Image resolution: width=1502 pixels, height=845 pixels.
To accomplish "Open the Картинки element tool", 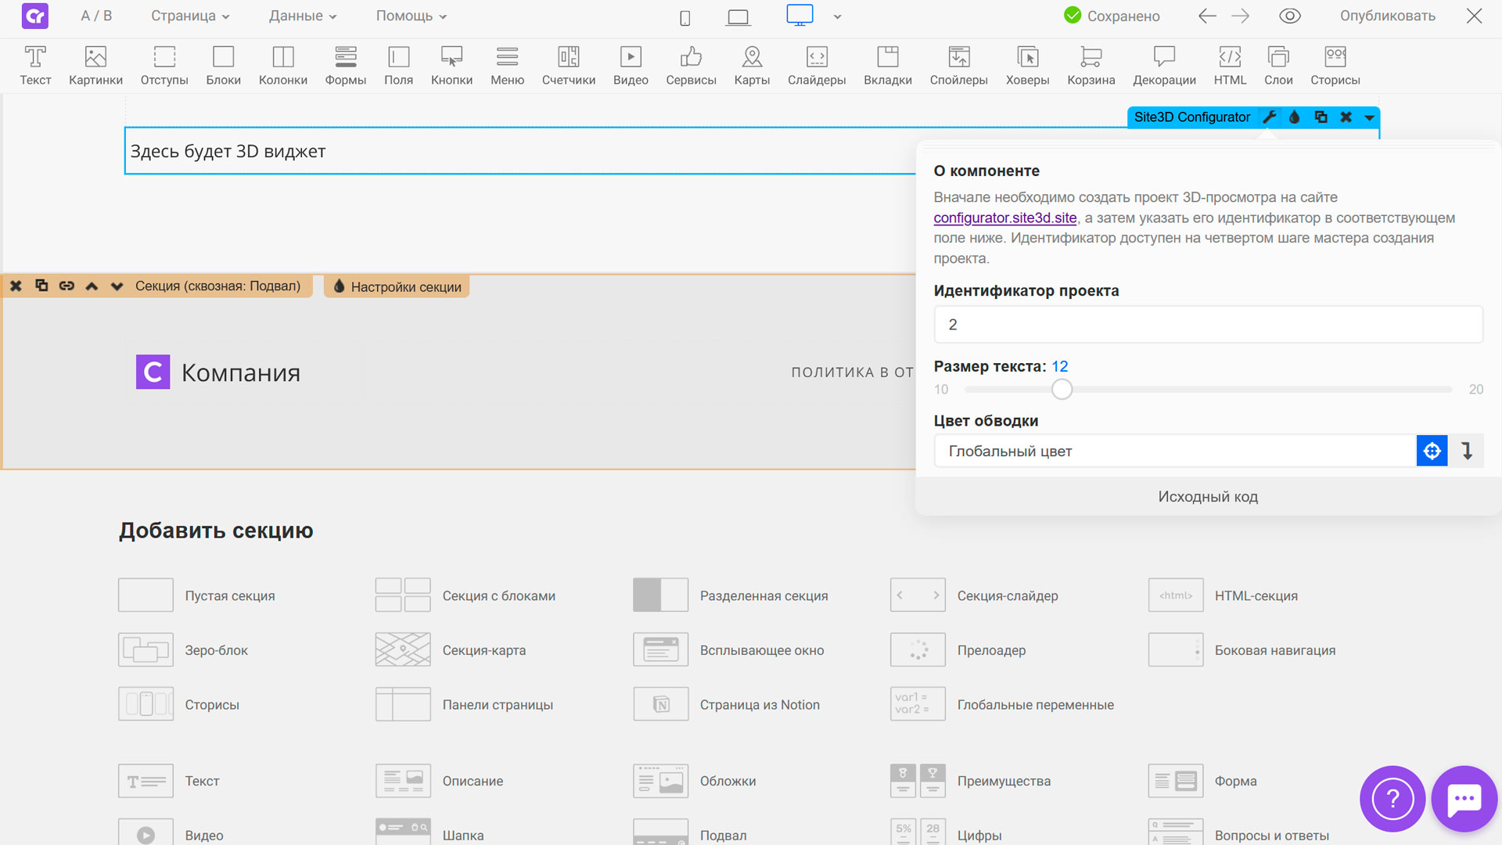I will (x=95, y=66).
